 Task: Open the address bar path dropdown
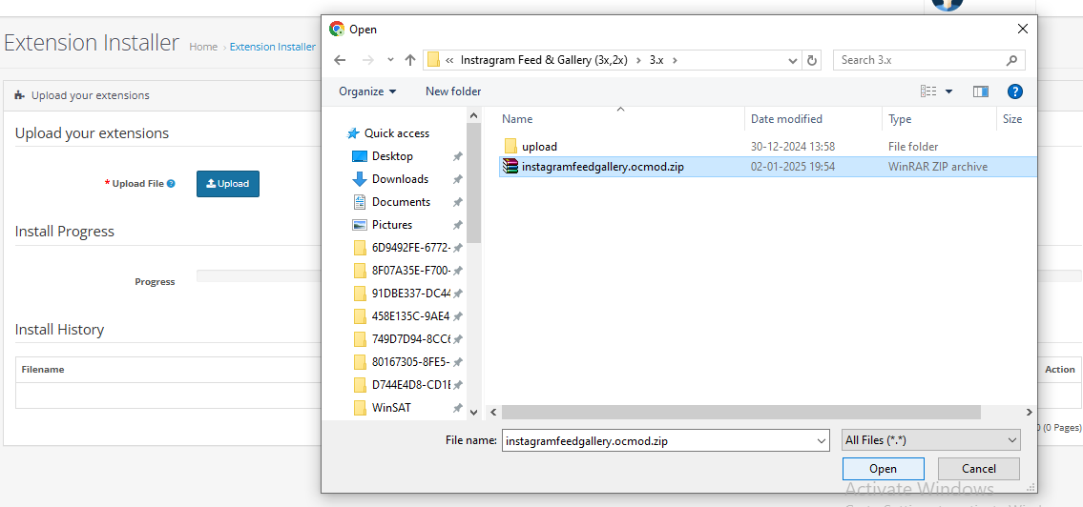pyautogui.click(x=792, y=60)
